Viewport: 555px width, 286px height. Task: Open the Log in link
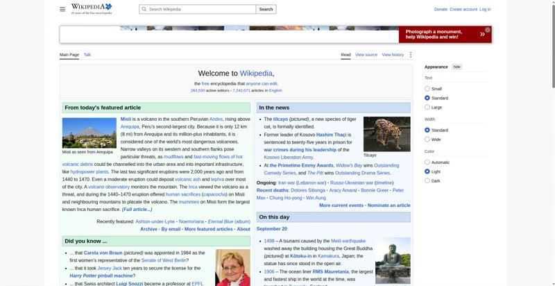click(x=485, y=10)
